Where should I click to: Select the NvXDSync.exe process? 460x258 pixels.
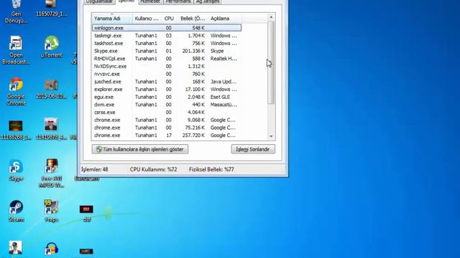(x=167, y=67)
